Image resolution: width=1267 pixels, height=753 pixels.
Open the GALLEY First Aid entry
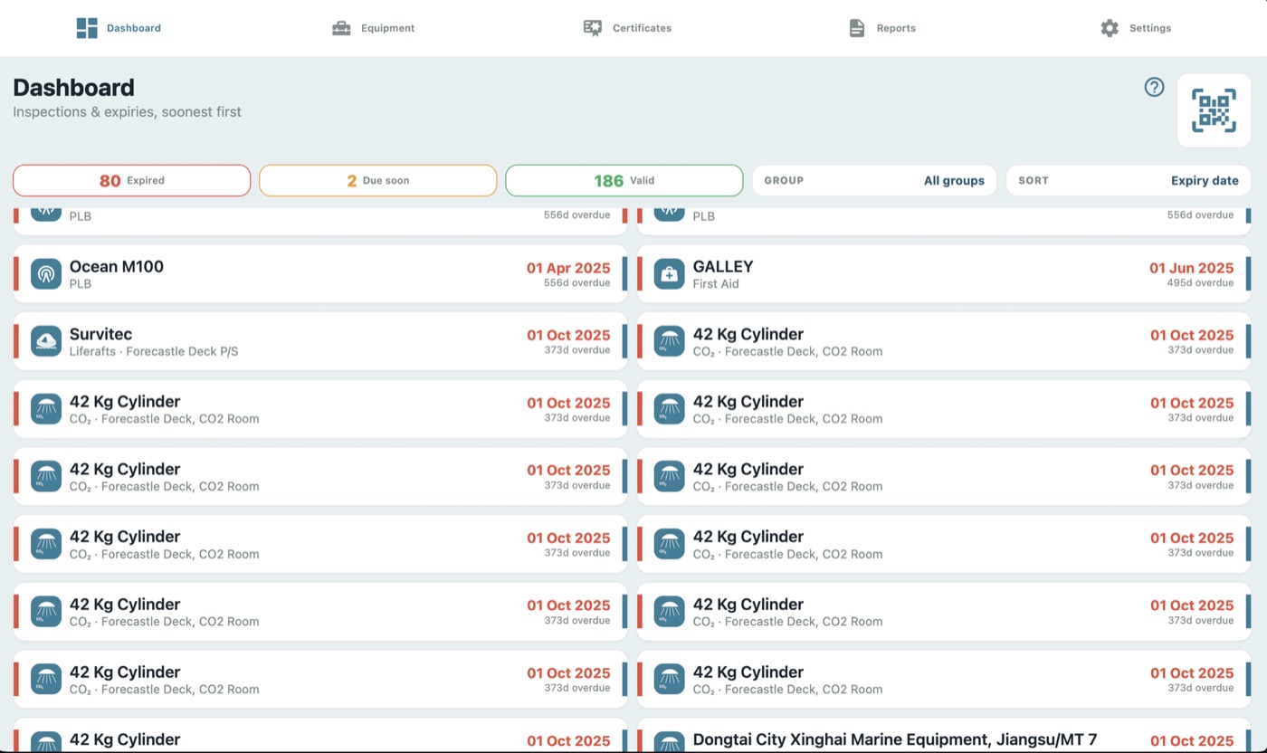pos(944,274)
